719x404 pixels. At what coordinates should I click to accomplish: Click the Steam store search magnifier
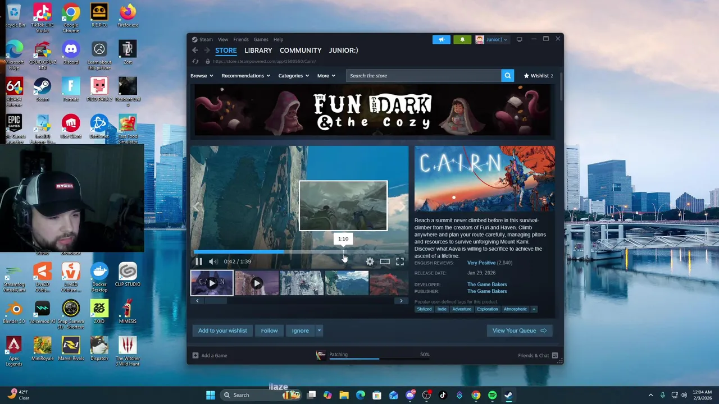click(507, 76)
